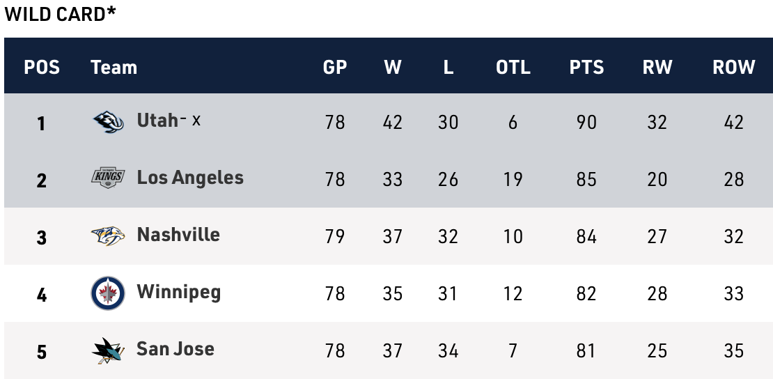
Task: Sort by the OTL column header
Action: tap(513, 67)
